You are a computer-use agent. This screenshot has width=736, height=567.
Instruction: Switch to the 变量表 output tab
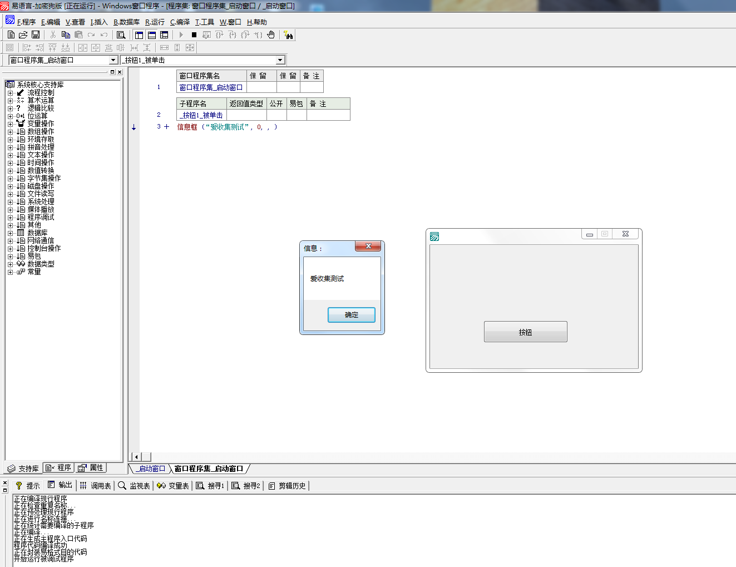(174, 486)
